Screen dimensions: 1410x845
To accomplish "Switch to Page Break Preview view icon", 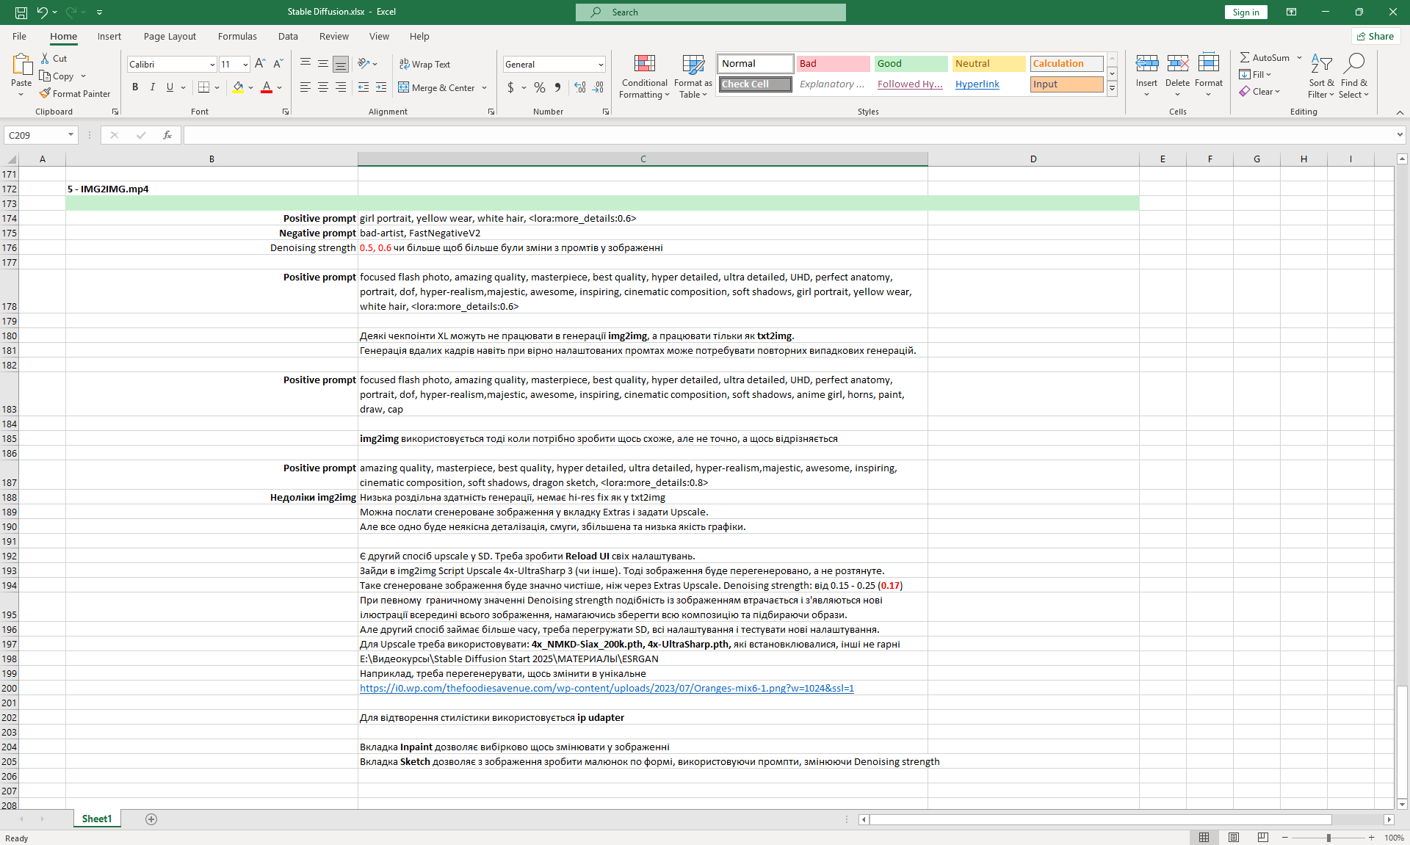I will coord(1262,838).
